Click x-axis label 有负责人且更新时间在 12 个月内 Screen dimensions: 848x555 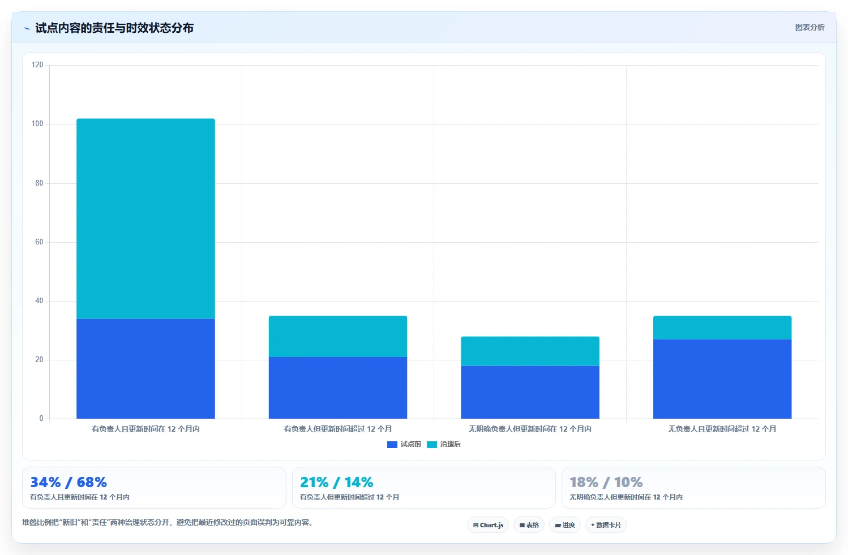point(145,429)
